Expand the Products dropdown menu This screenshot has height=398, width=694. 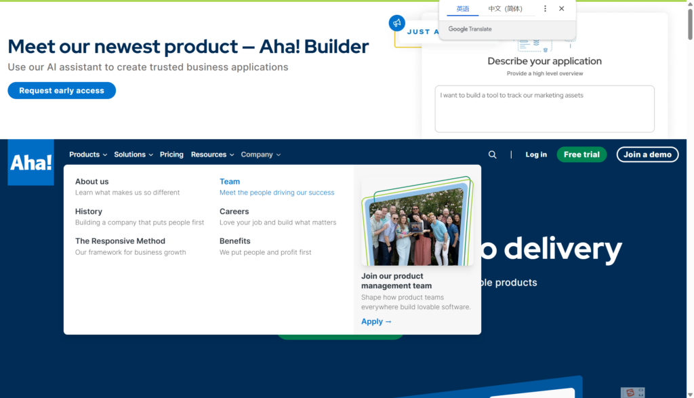coord(88,155)
